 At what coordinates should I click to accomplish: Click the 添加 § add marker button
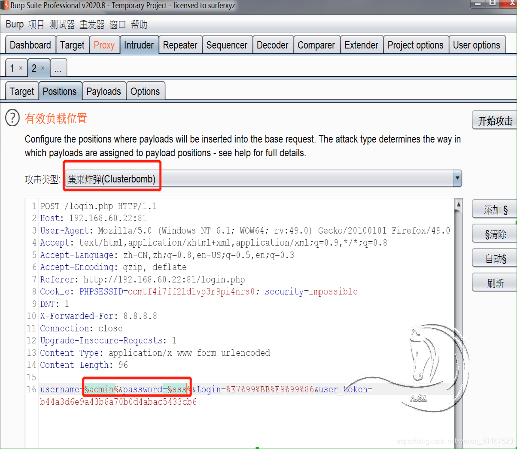495,209
